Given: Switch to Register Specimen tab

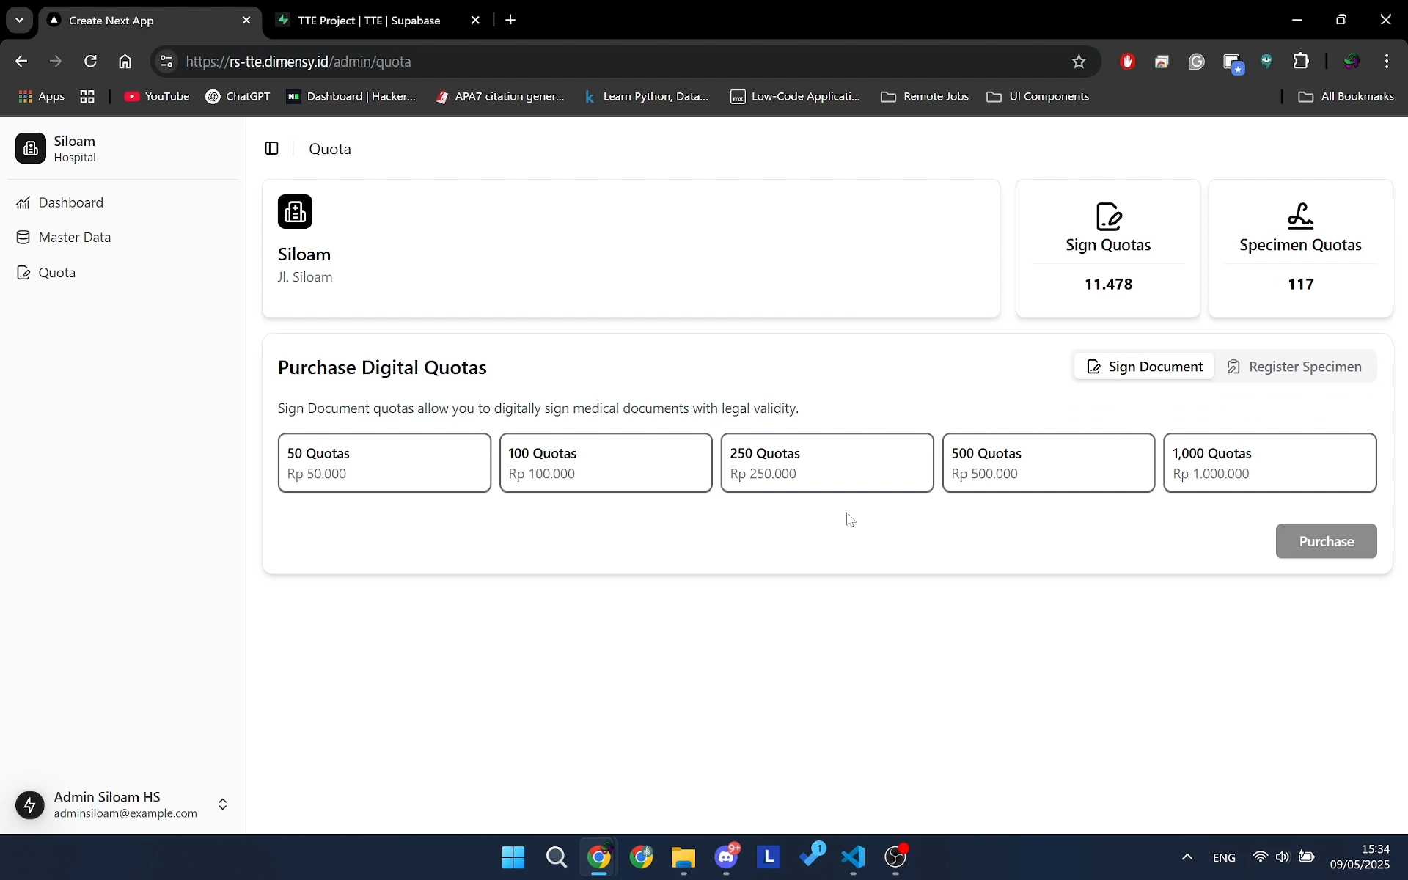Looking at the screenshot, I should click(x=1294, y=367).
